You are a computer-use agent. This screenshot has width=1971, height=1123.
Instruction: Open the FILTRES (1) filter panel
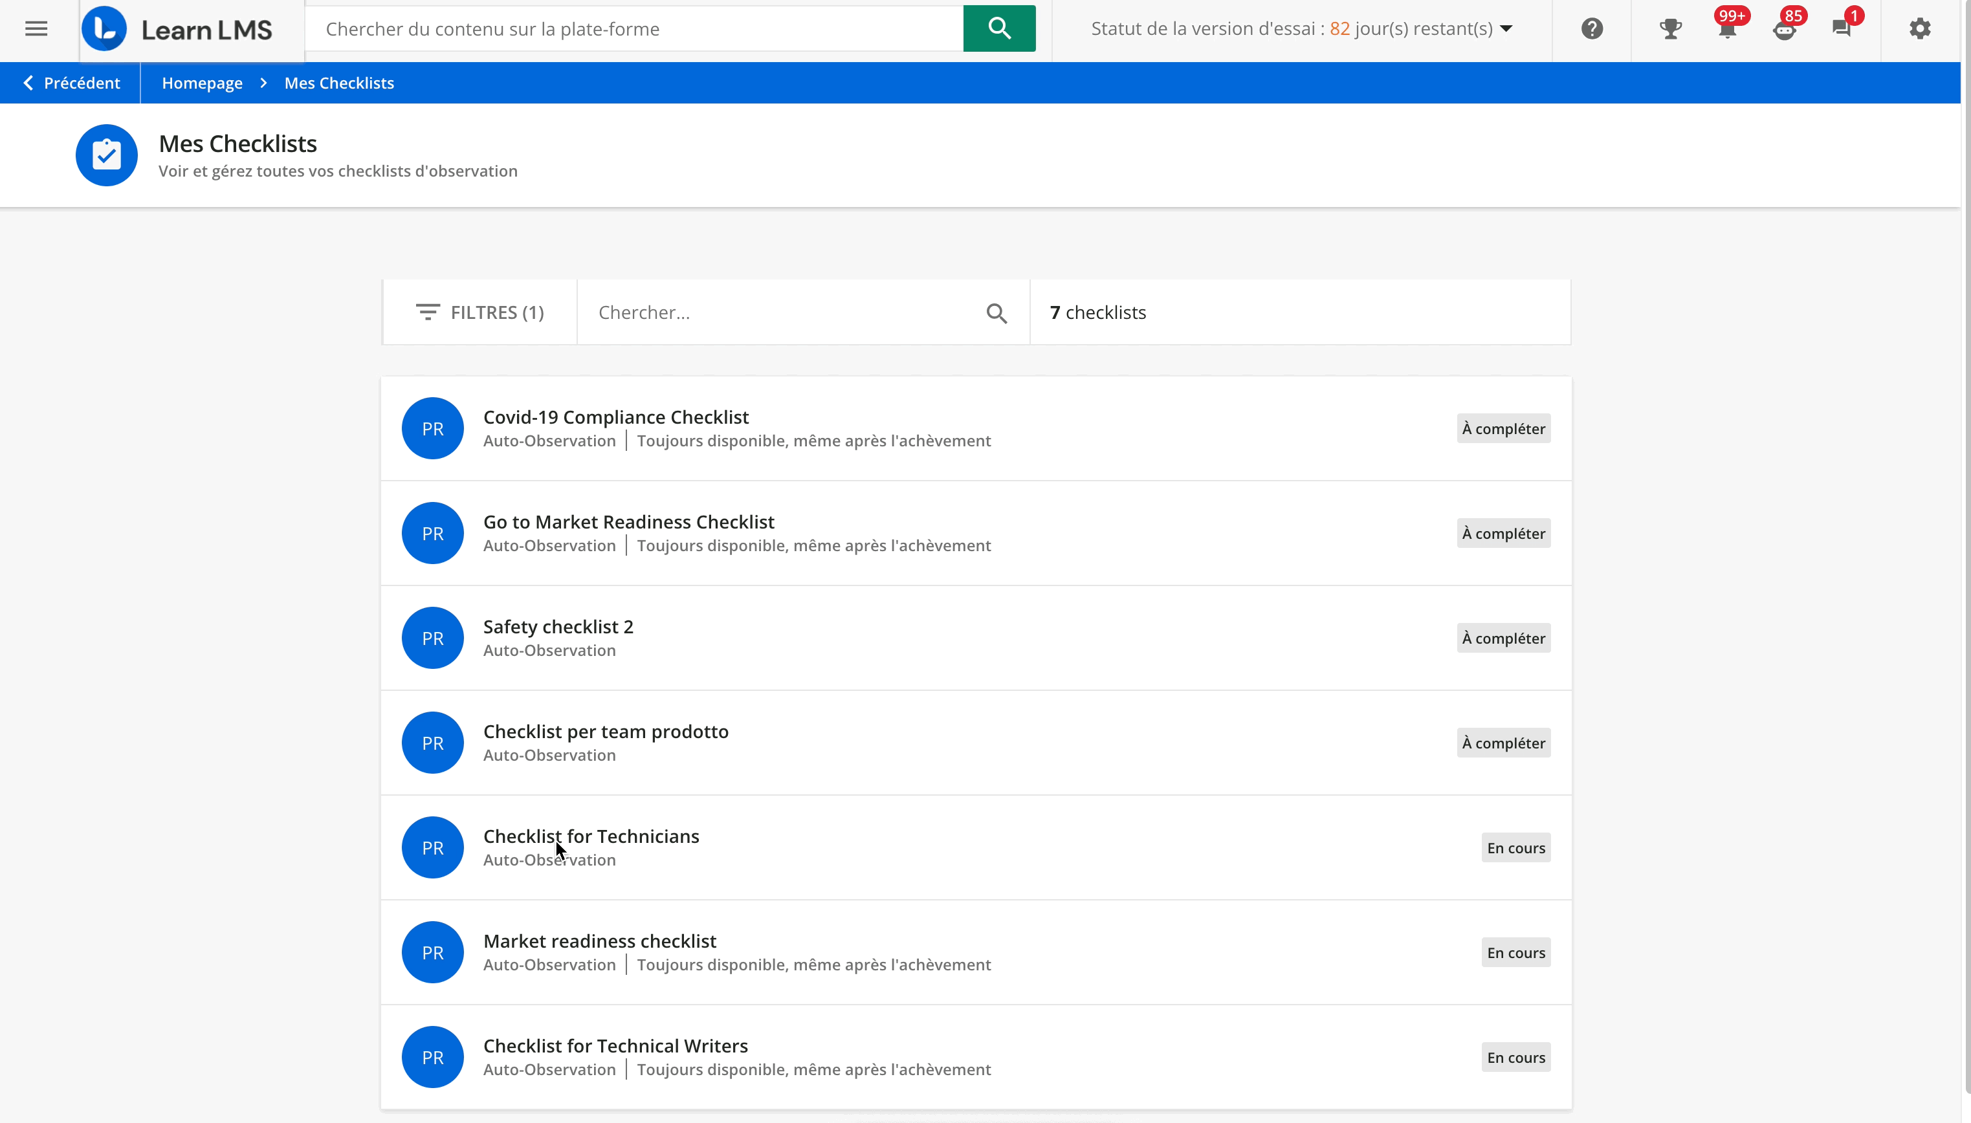tap(479, 312)
